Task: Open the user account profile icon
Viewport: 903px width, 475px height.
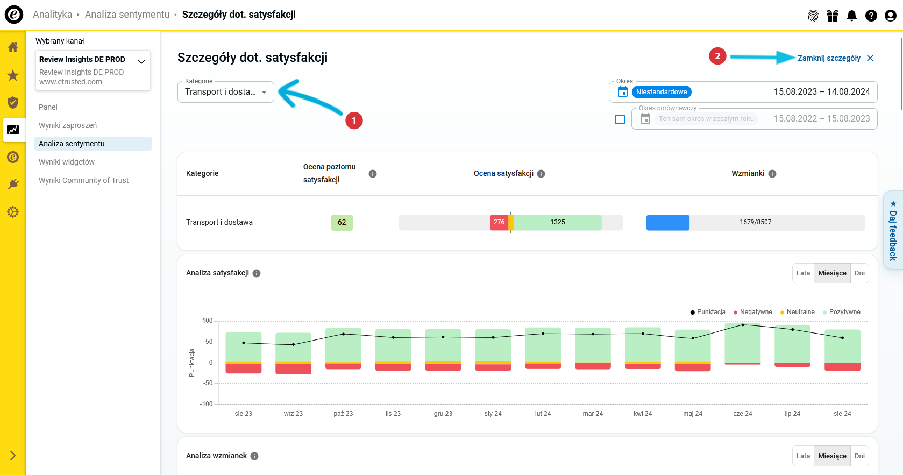Action: click(x=890, y=16)
